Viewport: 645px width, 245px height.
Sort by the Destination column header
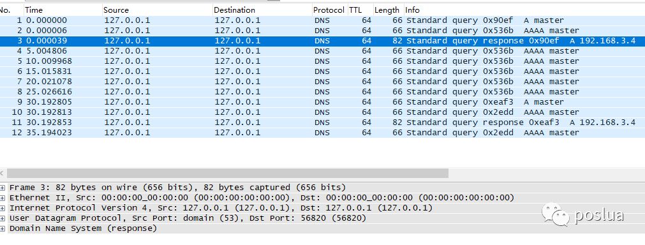pyautogui.click(x=262, y=10)
